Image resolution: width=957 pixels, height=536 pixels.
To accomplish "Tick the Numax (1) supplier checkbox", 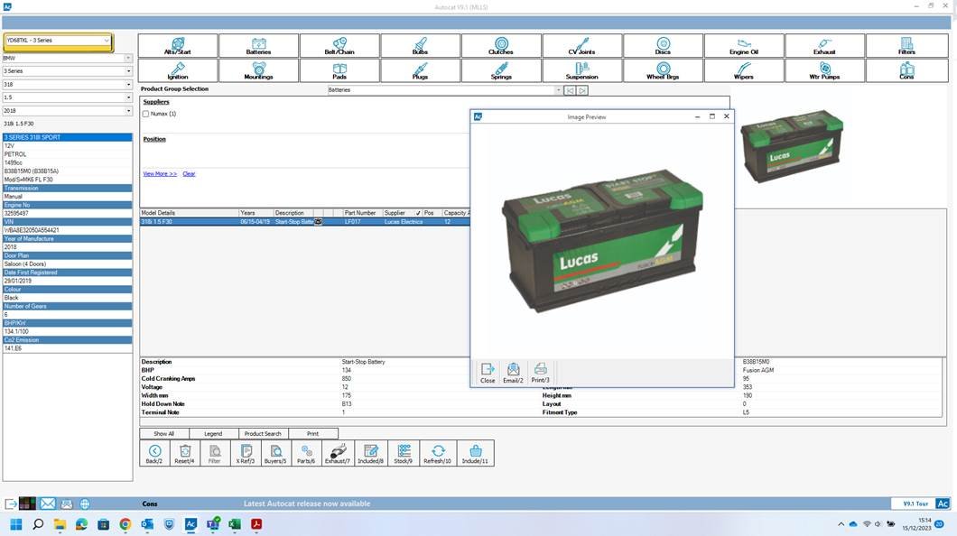I will (146, 114).
